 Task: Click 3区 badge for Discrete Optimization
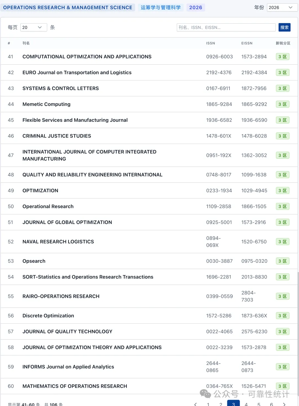click(283, 316)
